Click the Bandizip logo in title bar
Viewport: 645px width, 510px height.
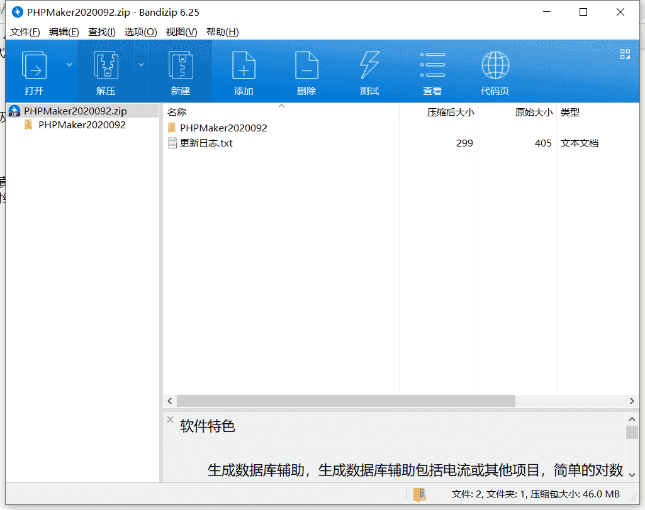coord(17,13)
